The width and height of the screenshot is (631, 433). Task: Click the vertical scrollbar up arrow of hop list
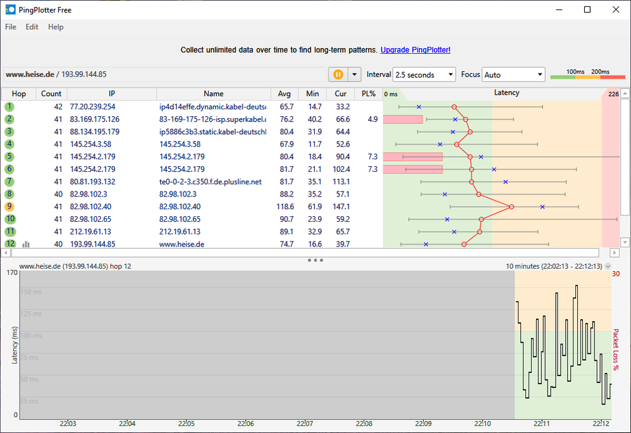tap(625, 94)
